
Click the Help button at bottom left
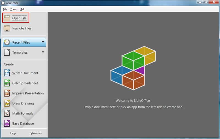(x=13, y=133)
